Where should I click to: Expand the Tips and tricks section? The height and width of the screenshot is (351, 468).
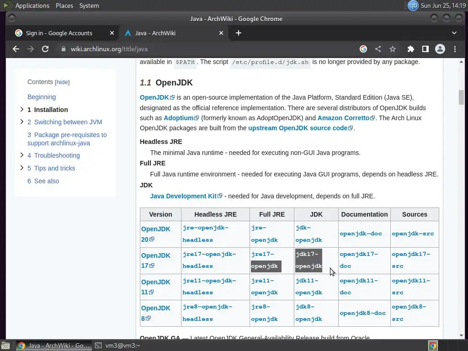(x=22, y=168)
